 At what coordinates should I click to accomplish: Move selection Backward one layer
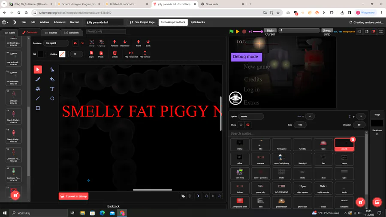[x=125, y=43]
